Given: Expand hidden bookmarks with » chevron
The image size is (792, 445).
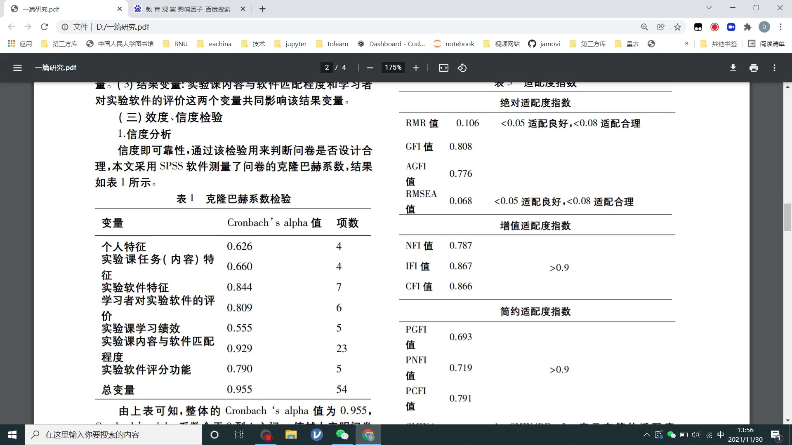Looking at the screenshot, I should pos(686,44).
